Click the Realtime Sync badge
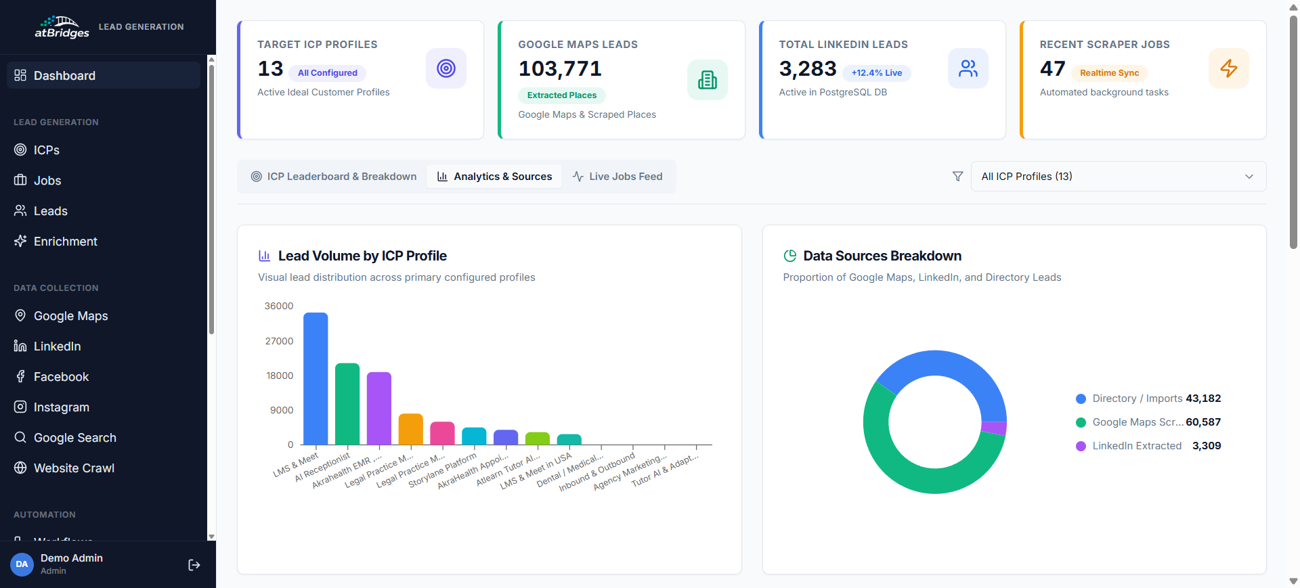1300x588 pixels. (1109, 73)
